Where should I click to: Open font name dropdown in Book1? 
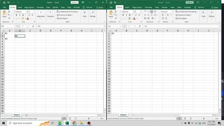click(x=26, y=12)
